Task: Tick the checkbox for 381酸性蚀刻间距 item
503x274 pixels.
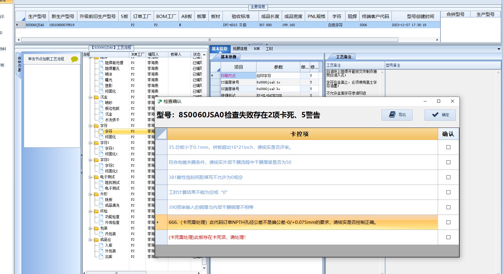Action: tap(448, 177)
